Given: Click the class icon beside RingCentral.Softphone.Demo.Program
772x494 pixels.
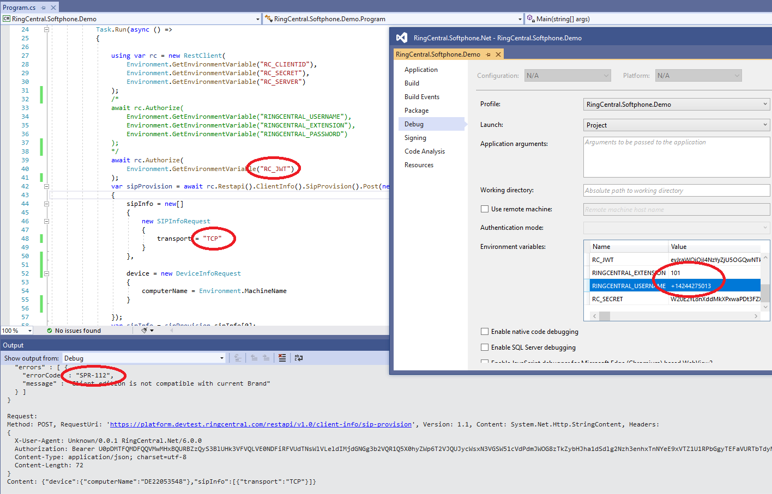Looking at the screenshot, I should pyautogui.click(x=268, y=19).
